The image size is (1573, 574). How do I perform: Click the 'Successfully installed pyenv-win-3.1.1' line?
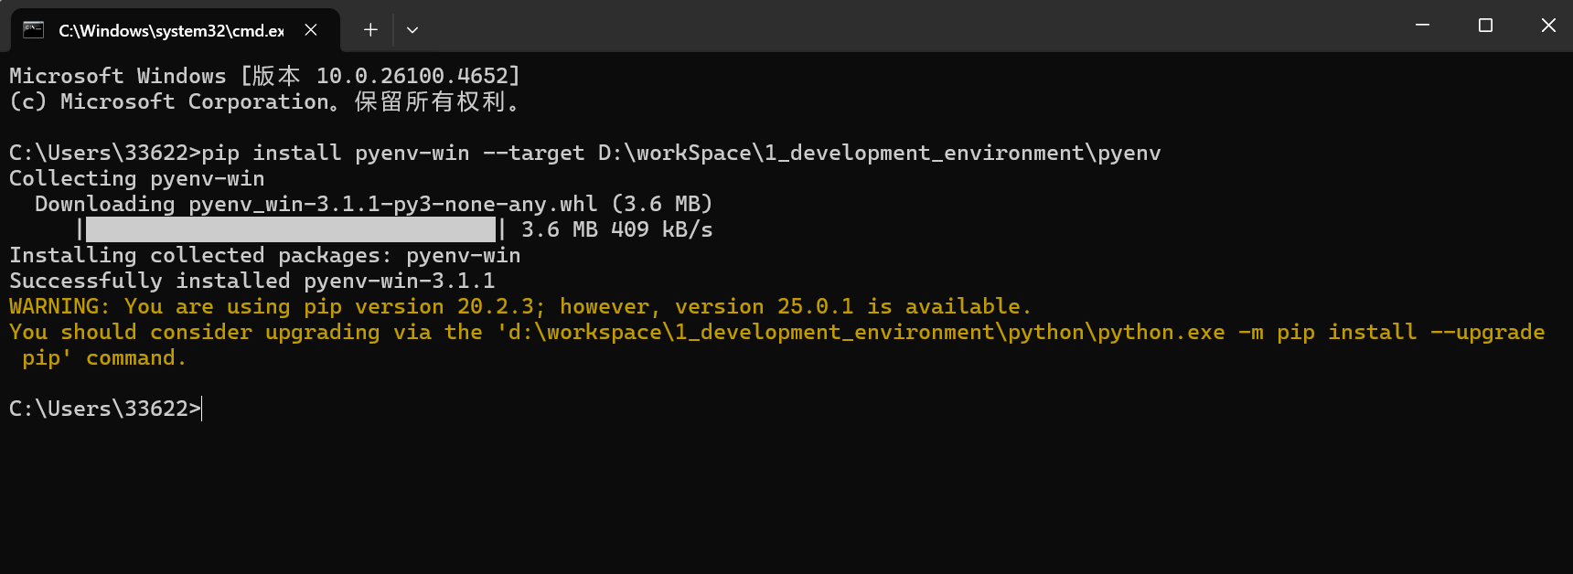(251, 281)
